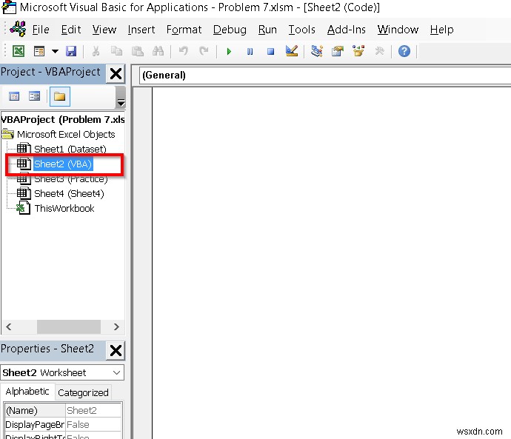Click project tree scroll right arrow

coord(116,326)
